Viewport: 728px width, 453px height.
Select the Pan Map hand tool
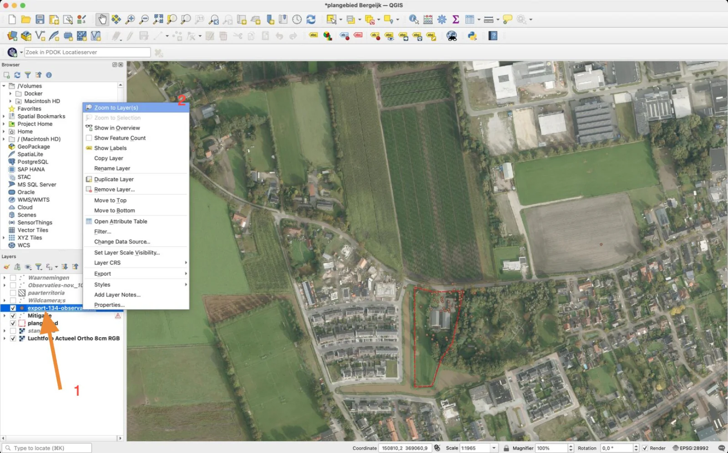click(x=102, y=19)
